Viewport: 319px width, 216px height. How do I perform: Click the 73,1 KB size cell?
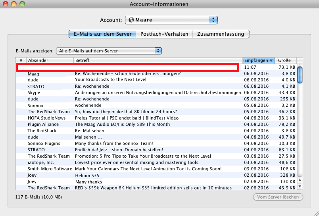pos(286,67)
